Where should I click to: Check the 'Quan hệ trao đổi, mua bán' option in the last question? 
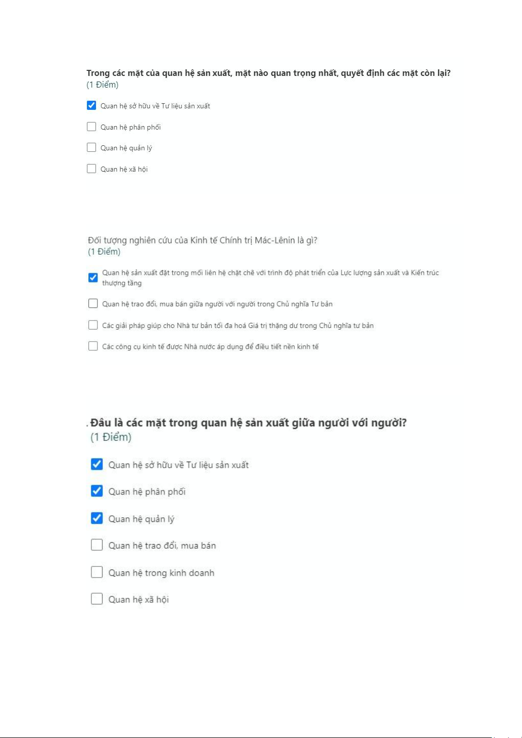tap(97, 545)
